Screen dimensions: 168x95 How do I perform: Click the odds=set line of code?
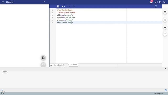65,15
